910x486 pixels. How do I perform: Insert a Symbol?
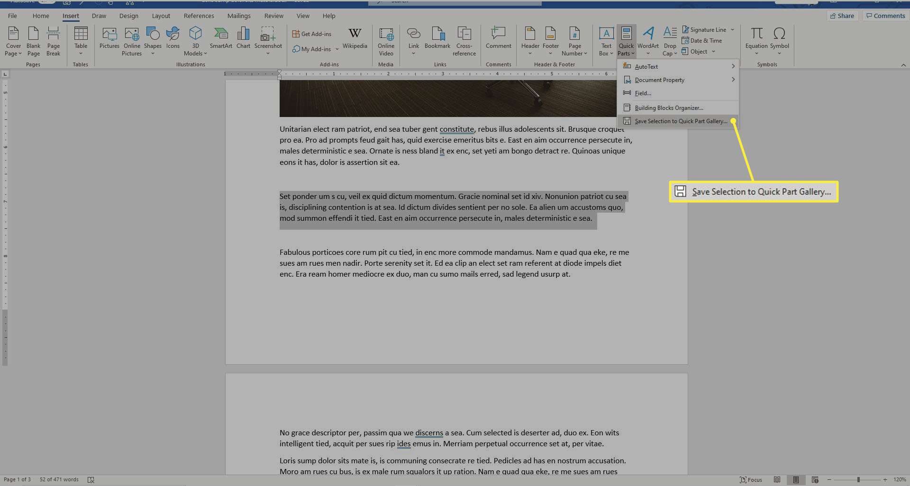779,42
